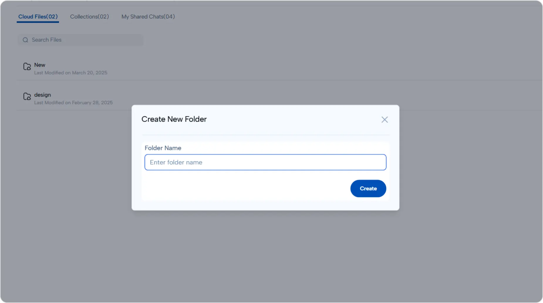Click the cloud folder icon beside "design"

coord(26,97)
